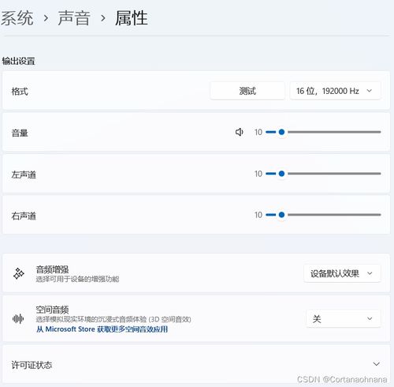Open Microsoft Store spatial audio apps link
The image size is (394, 387).
point(102,329)
